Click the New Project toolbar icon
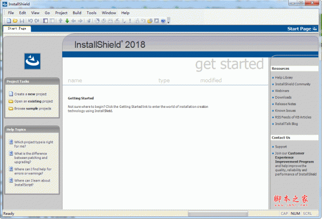This screenshot has height=219, width=322. [x=9, y=20]
